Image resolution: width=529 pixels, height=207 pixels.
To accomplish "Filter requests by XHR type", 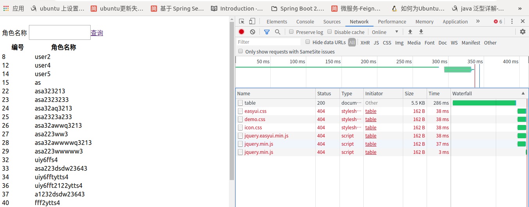I will 365,43.
